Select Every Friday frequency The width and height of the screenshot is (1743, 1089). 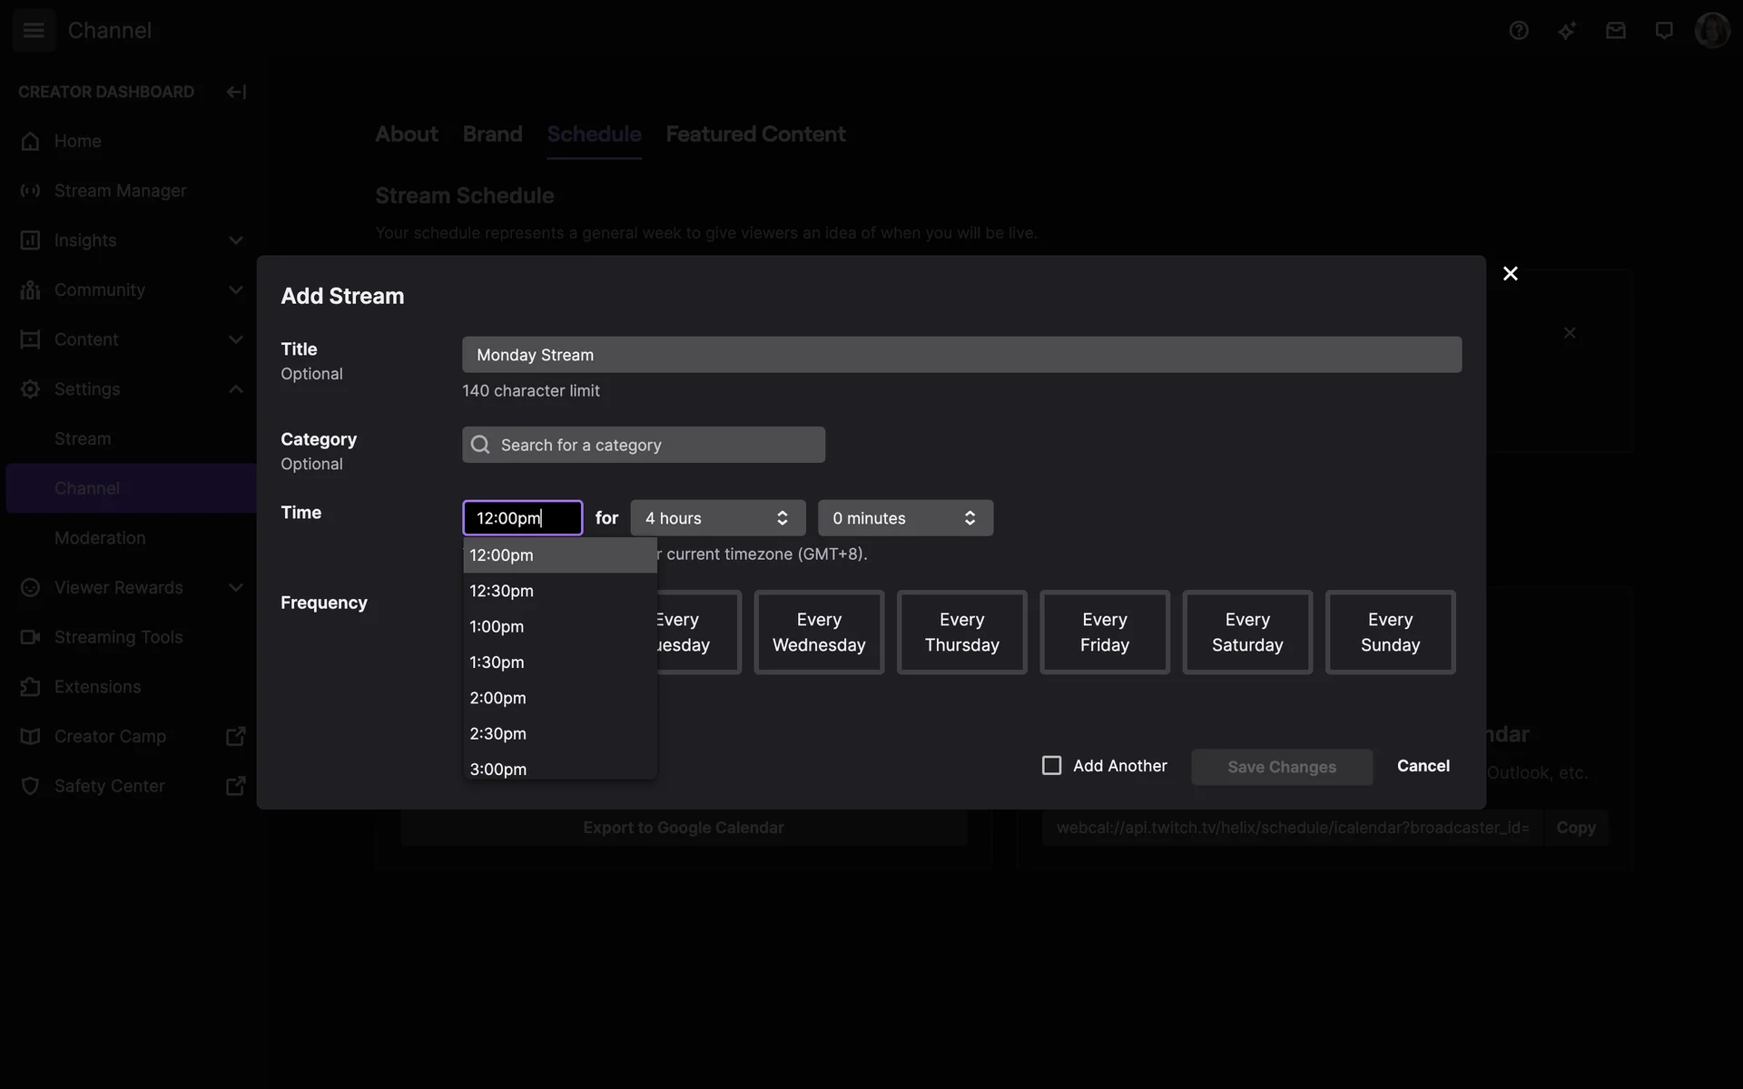(1104, 633)
